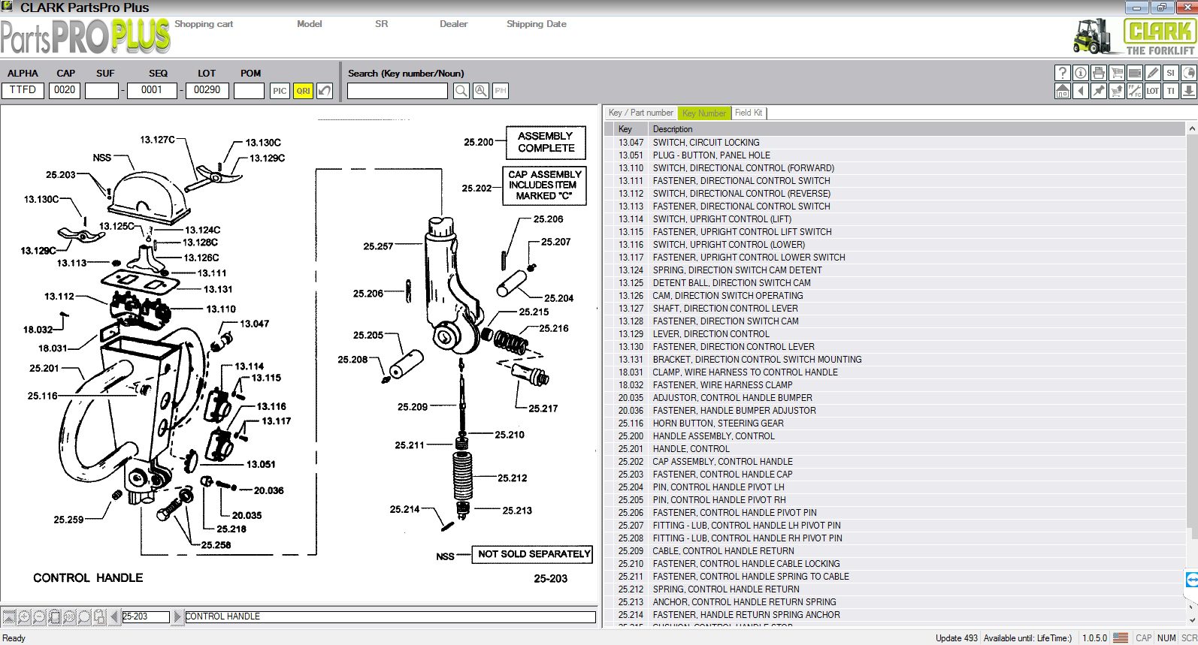Toggle the PIC button
Screen dimensions: 1198x645
[280, 91]
